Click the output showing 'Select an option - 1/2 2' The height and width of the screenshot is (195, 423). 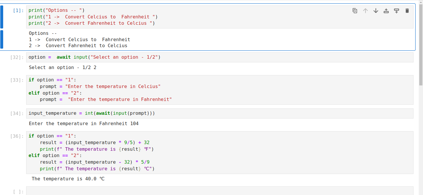tap(62, 67)
